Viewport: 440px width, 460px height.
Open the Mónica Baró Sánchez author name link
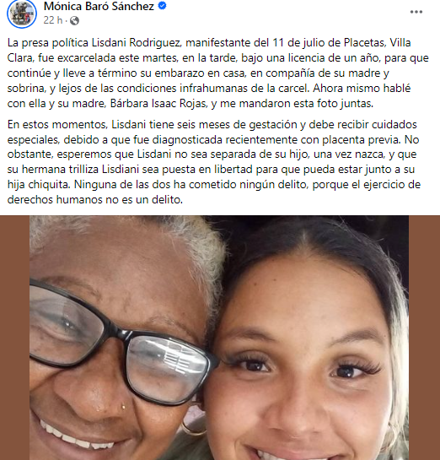pos(99,6)
